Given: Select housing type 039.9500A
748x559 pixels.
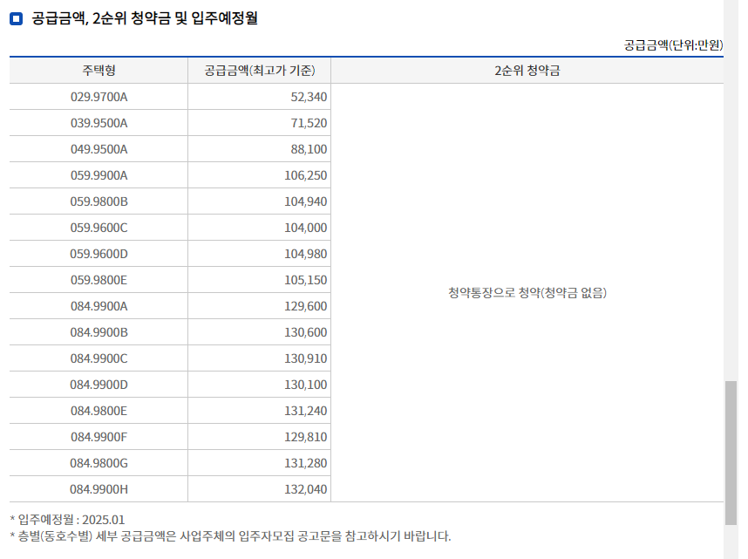Looking at the screenshot, I should point(99,123).
